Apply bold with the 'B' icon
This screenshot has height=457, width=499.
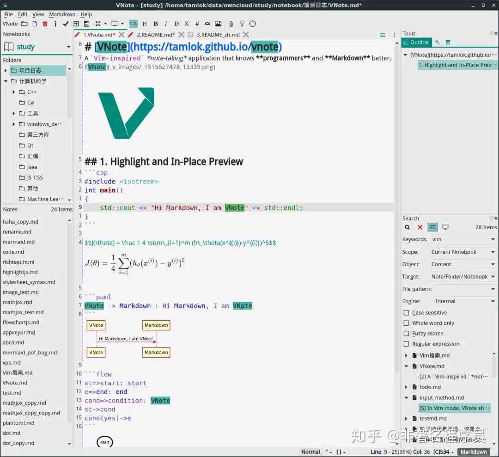pos(156,24)
